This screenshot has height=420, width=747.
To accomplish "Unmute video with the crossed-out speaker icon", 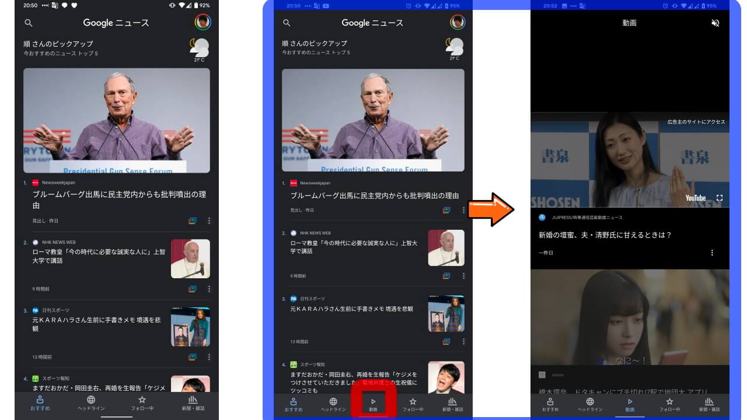I will coord(715,23).
